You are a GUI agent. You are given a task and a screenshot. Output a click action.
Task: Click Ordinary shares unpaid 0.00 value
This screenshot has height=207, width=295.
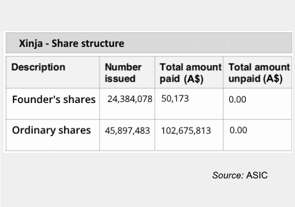(x=238, y=130)
